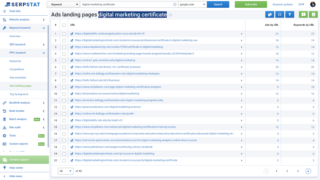The height and width of the screenshot is (180, 320).
Task: Click the blue Search button
Action: point(218,4)
